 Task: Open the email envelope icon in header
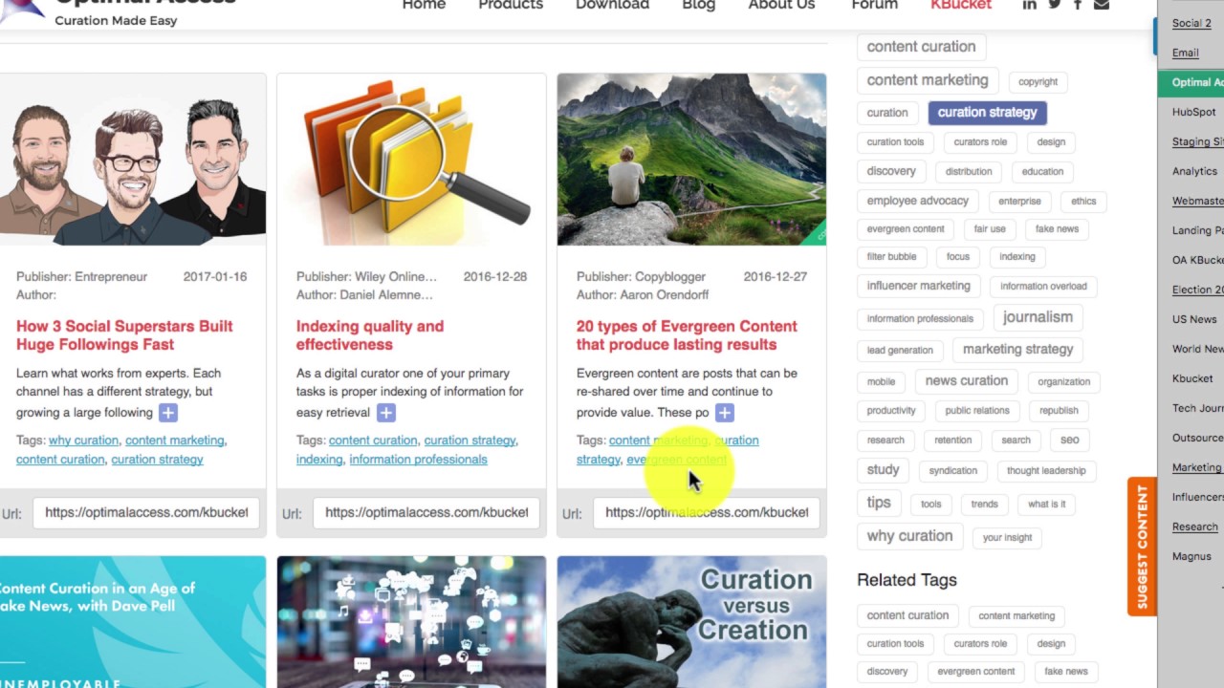[1102, 5]
